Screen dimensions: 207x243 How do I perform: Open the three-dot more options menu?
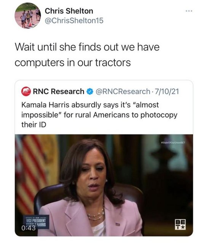(x=189, y=11)
